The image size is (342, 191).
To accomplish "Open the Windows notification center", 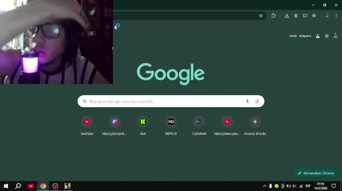I will click(x=334, y=186).
